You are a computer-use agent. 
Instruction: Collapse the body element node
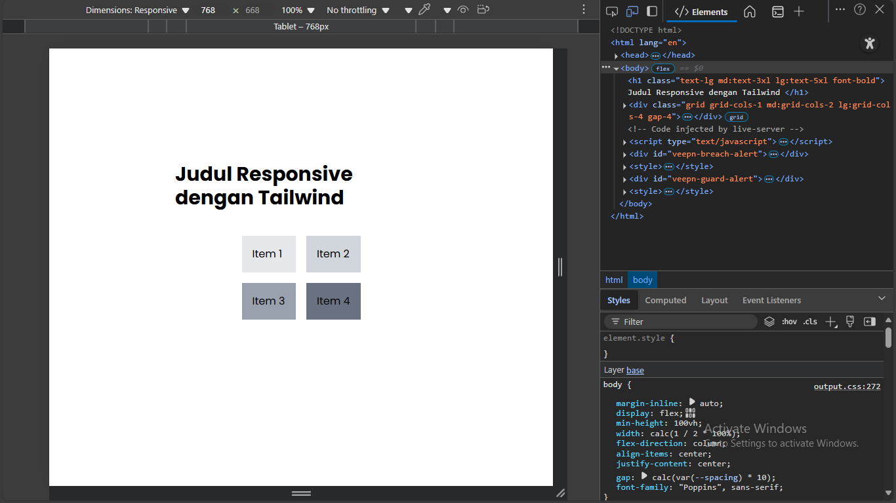click(617, 68)
